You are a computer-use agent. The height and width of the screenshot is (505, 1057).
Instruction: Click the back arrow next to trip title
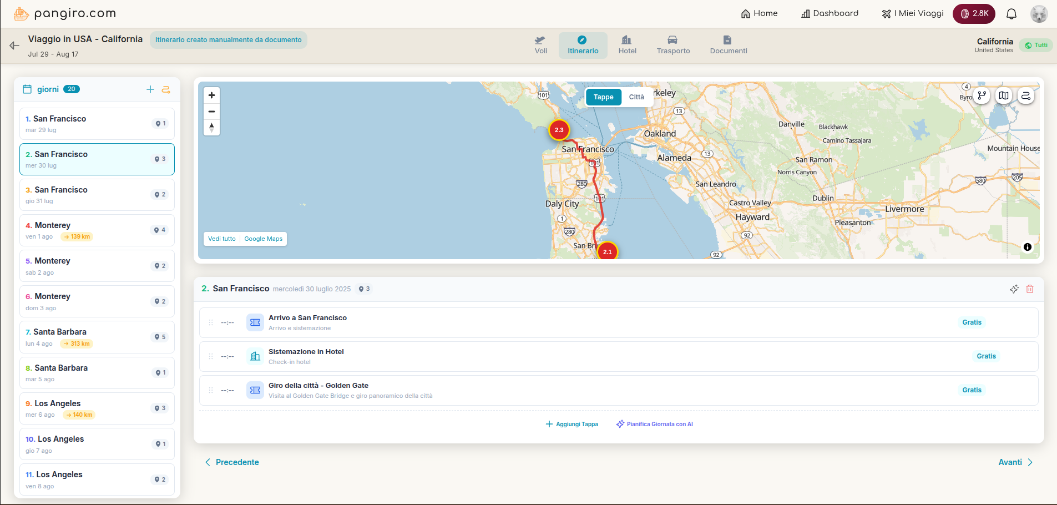[14, 46]
